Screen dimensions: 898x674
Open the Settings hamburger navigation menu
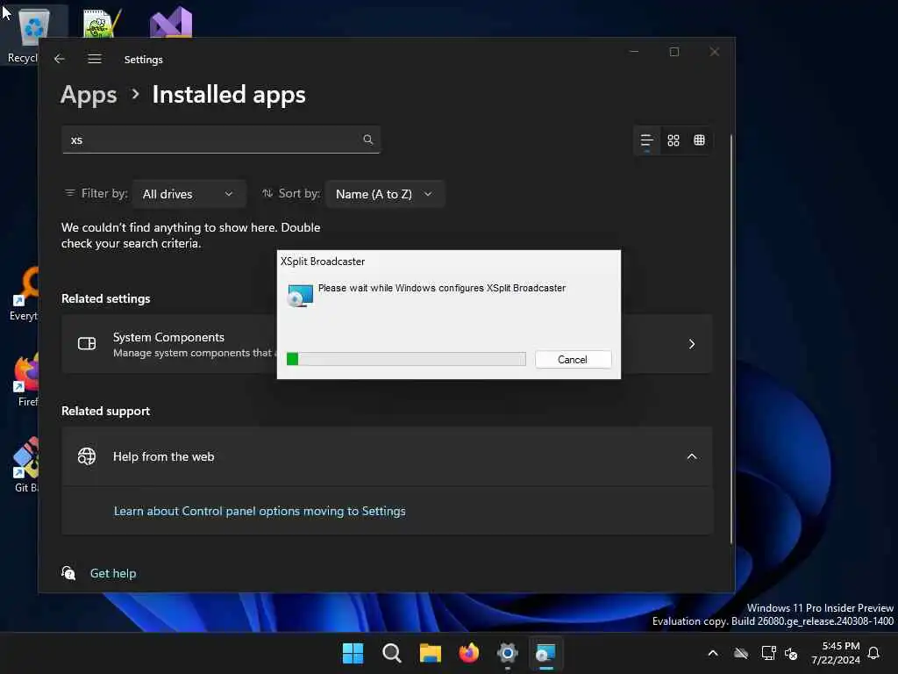pos(95,59)
